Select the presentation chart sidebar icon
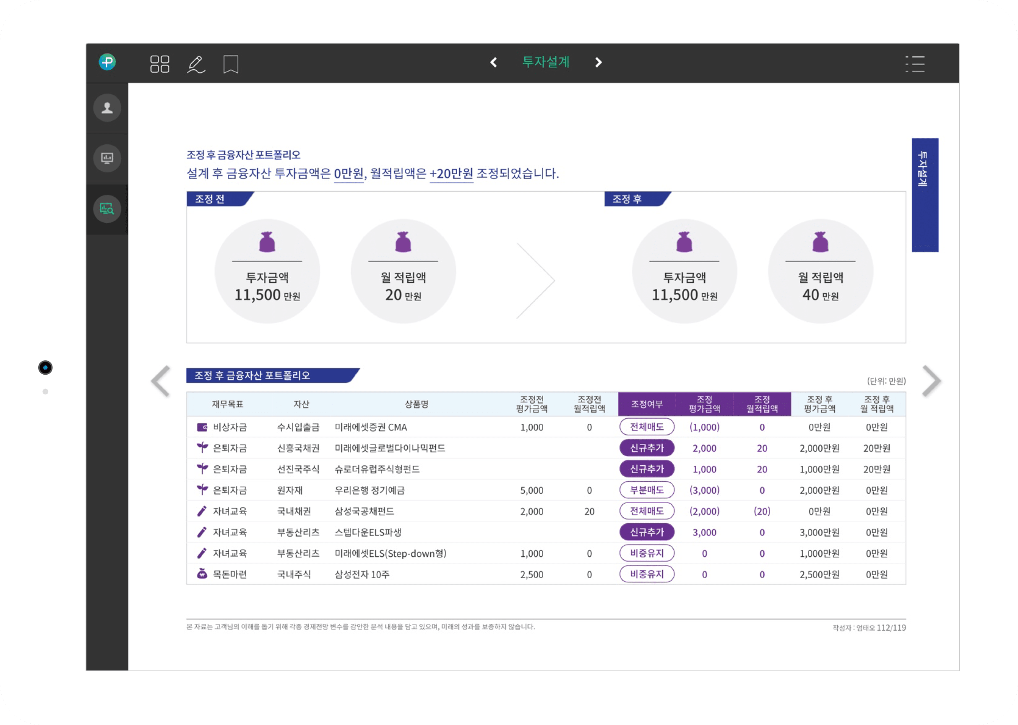This screenshot has width=1018, height=725. (107, 158)
